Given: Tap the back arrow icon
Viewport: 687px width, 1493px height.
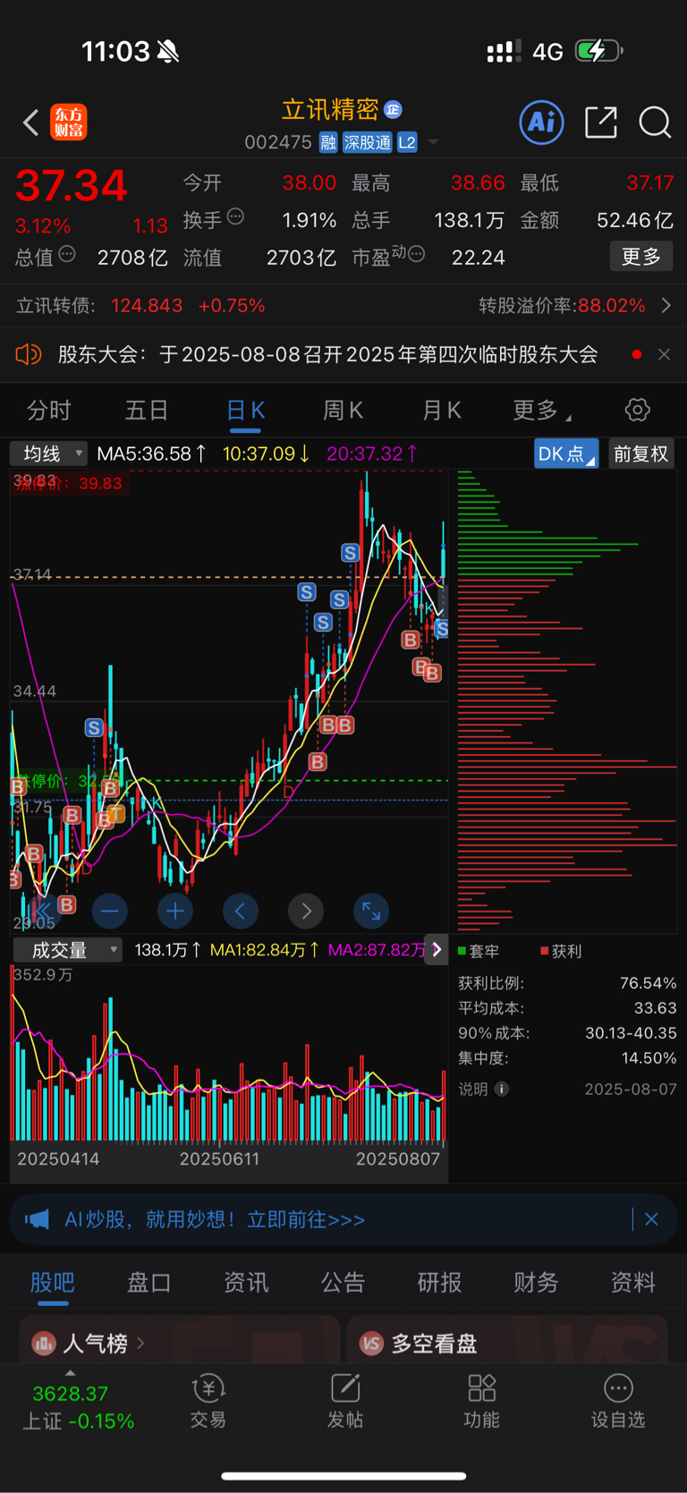Looking at the screenshot, I should pos(30,123).
